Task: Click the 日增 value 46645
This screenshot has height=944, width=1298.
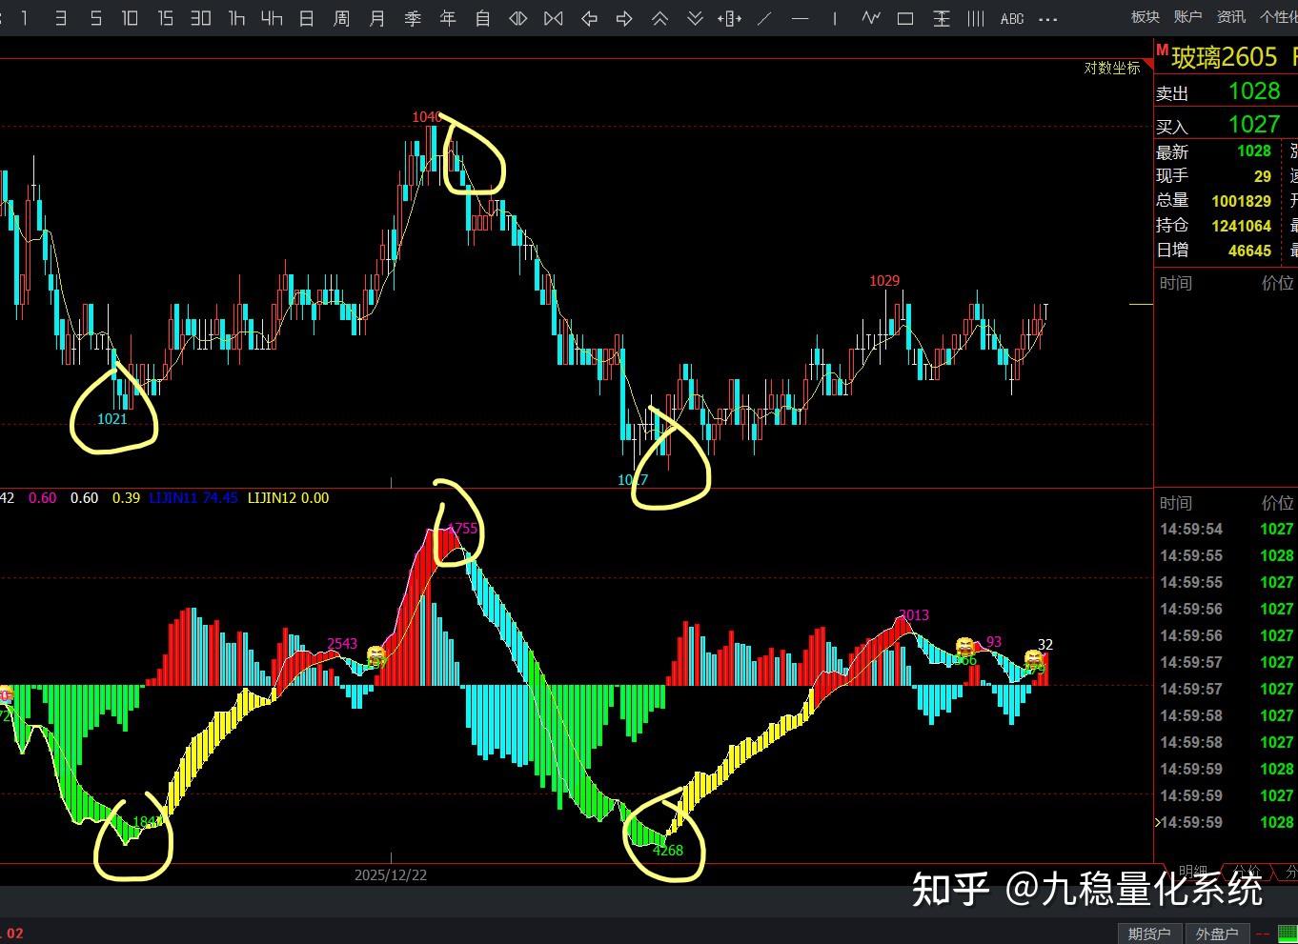Action: (x=1250, y=251)
